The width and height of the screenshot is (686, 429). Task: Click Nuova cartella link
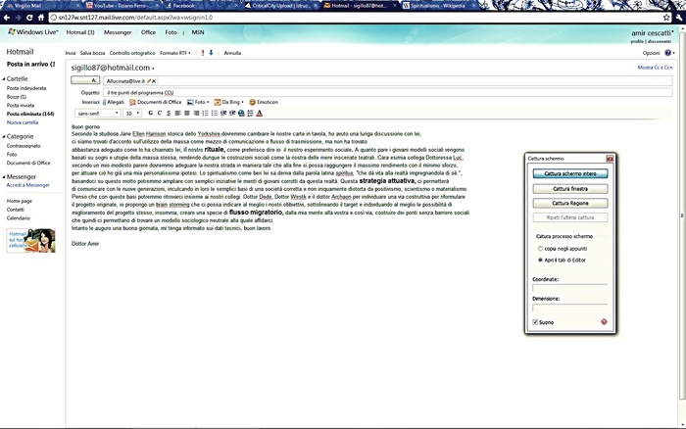[23, 122]
